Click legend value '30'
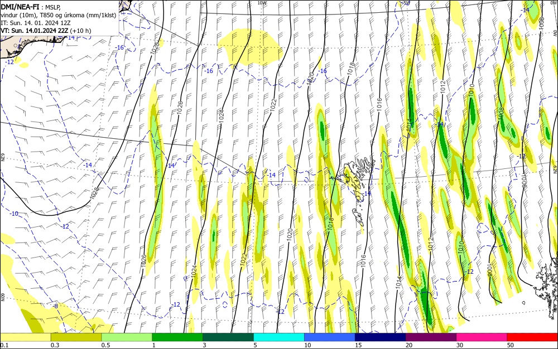This screenshot has height=349, width=558. (x=460, y=345)
